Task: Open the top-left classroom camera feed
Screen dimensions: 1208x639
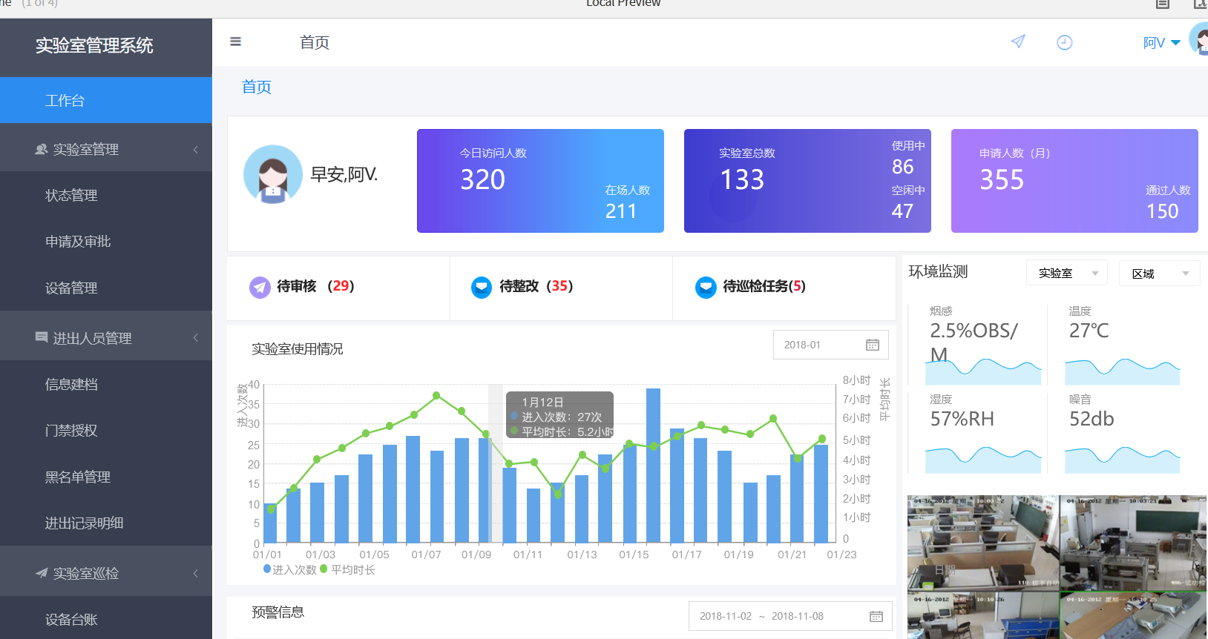Action: coord(983,543)
